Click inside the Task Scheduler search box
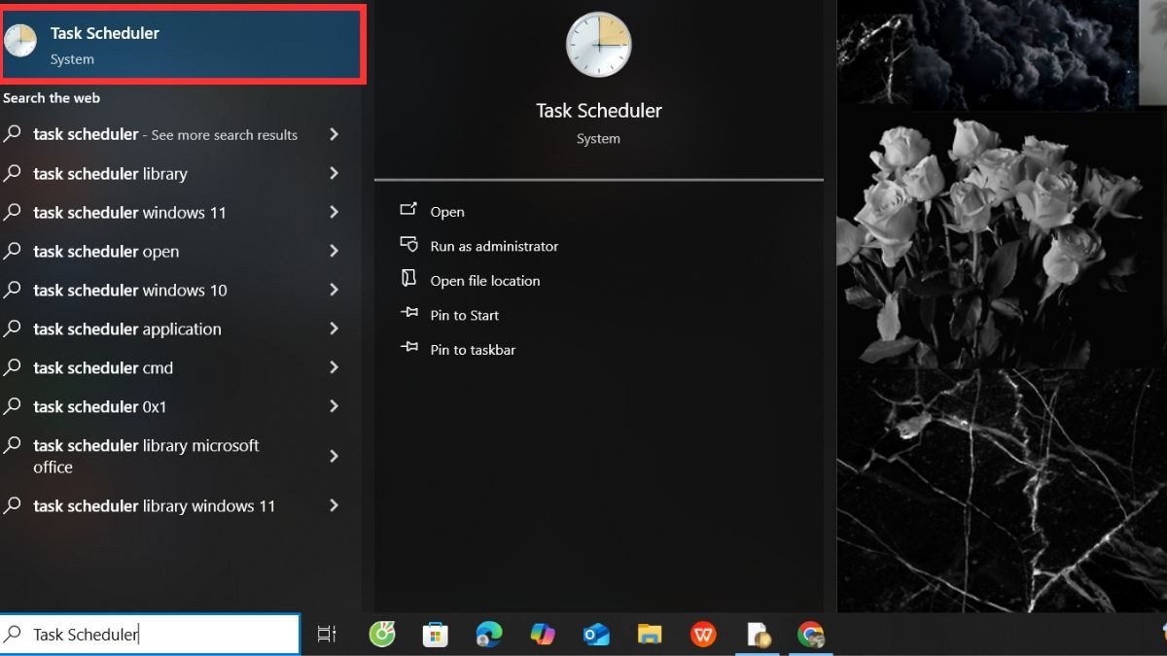The width and height of the screenshot is (1167, 656). click(146, 633)
